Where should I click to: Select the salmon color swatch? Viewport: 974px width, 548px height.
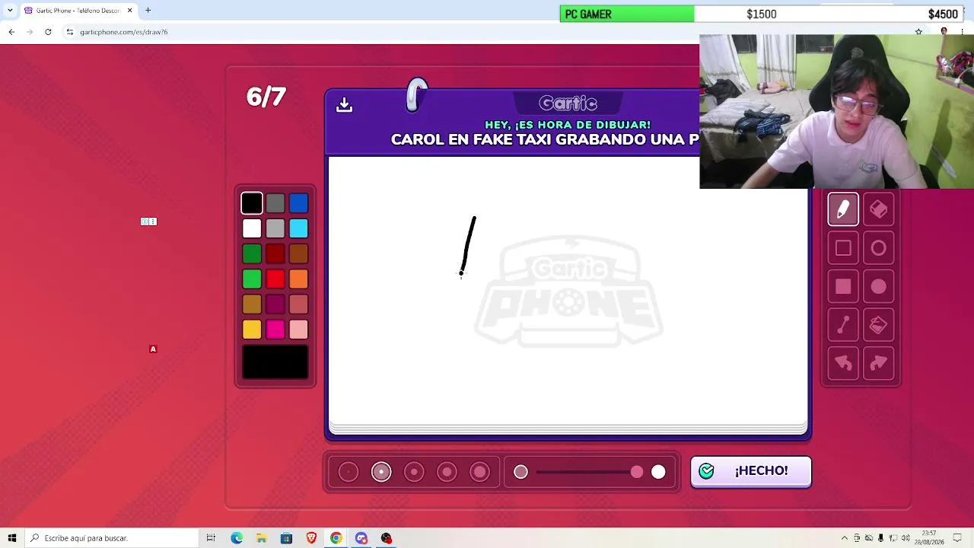298,304
